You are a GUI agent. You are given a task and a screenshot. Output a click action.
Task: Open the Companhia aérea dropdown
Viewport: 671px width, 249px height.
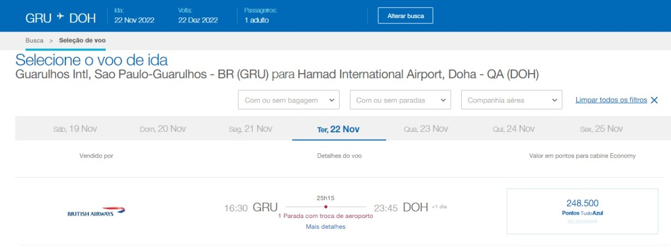coord(511,100)
